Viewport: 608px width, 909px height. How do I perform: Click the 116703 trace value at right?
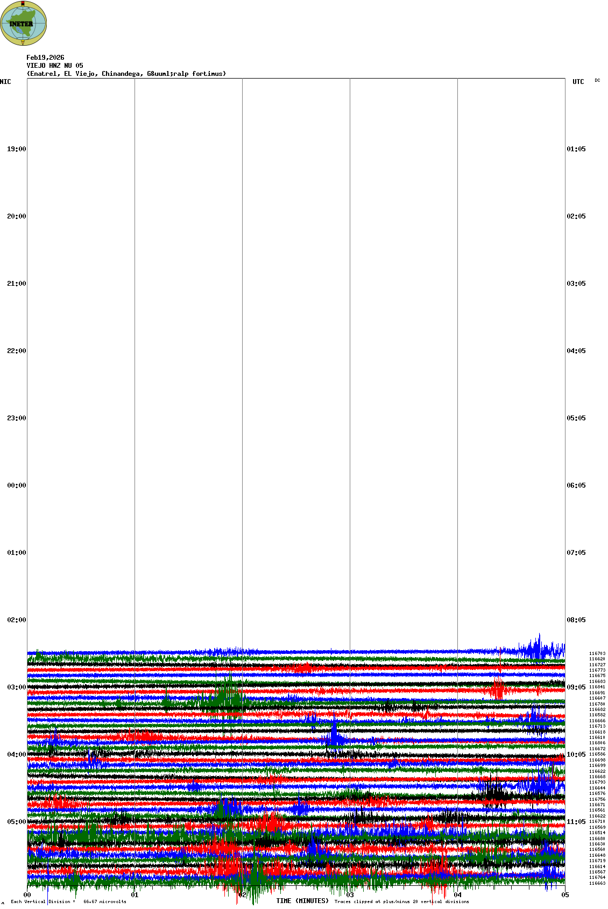[597, 653]
